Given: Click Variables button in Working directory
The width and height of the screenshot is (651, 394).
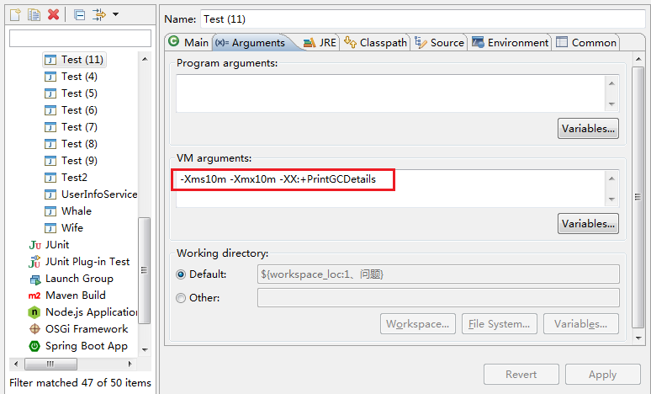Looking at the screenshot, I should pyautogui.click(x=581, y=324).
